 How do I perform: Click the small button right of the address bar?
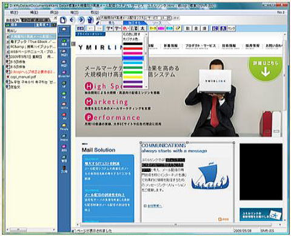click(176, 18)
